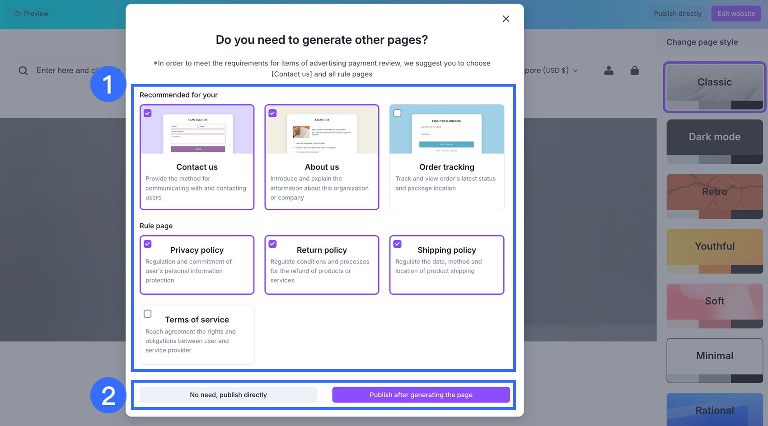768x426 pixels.
Task: Click the About us card title
Action: tap(322, 167)
